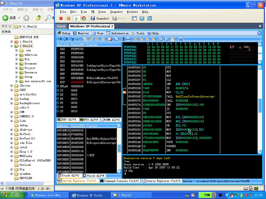Viewport: 266px width, 199px height.
Task: Click the red Power Off button in VMware toolbar
Action: coord(61,18)
